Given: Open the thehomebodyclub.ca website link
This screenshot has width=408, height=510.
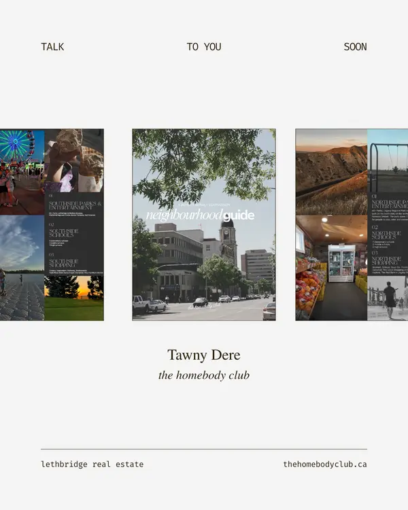Looking at the screenshot, I should [324, 464].
